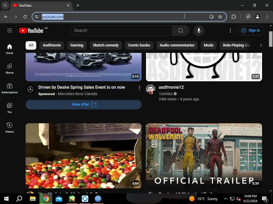
Task: Click the page vertical scrollbar thumb
Action: [271, 39]
